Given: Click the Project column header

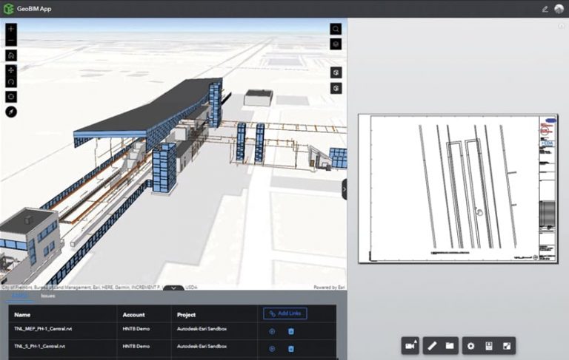Looking at the screenshot, I should (x=186, y=315).
